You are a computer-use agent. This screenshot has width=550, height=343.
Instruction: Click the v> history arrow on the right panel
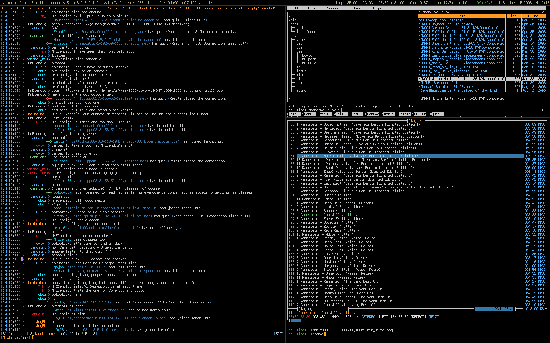[x=544, y=12]
